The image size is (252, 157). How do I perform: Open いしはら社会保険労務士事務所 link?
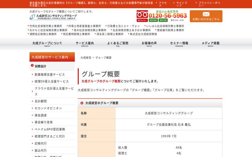[x=165, y=26]
